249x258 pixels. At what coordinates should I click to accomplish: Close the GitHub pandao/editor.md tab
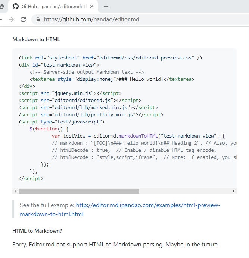tap(92, 6)
